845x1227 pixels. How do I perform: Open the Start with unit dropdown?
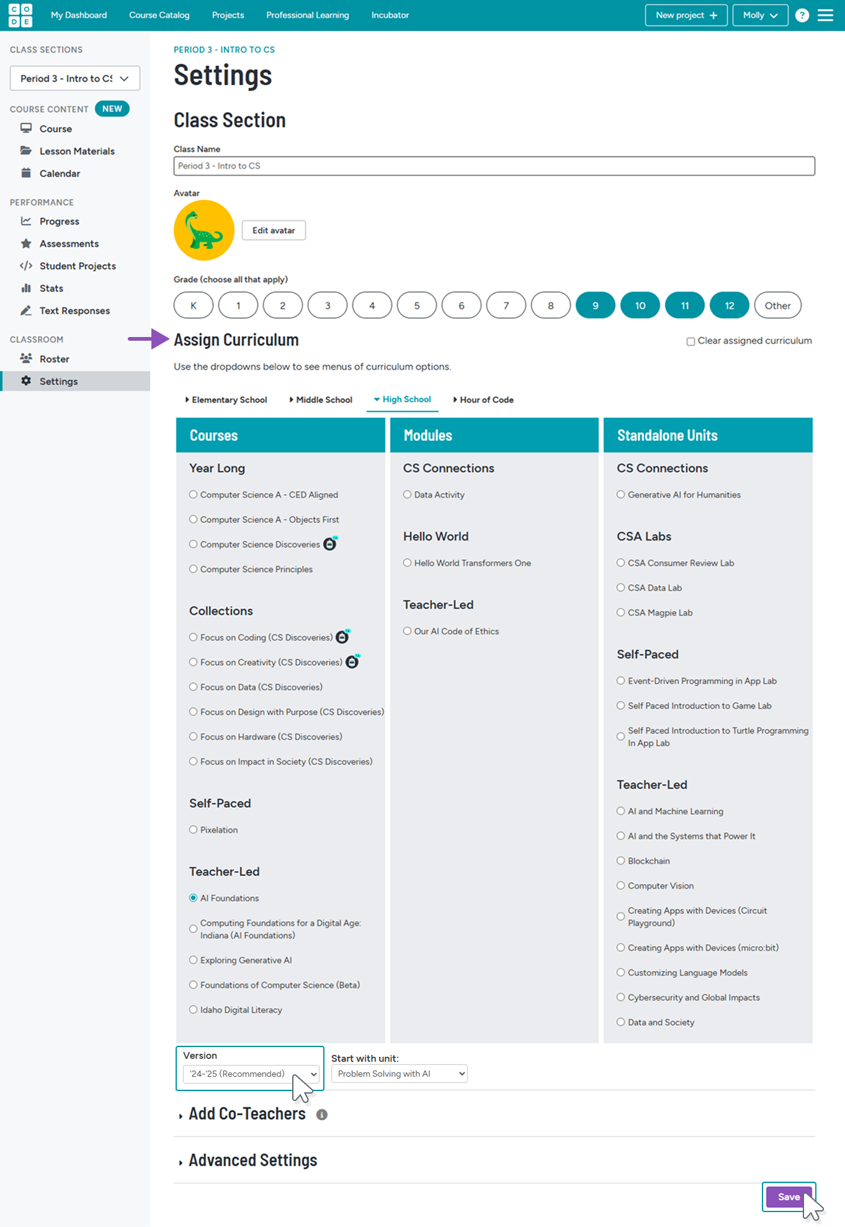pyautogui.click(x=399, y=1074)
